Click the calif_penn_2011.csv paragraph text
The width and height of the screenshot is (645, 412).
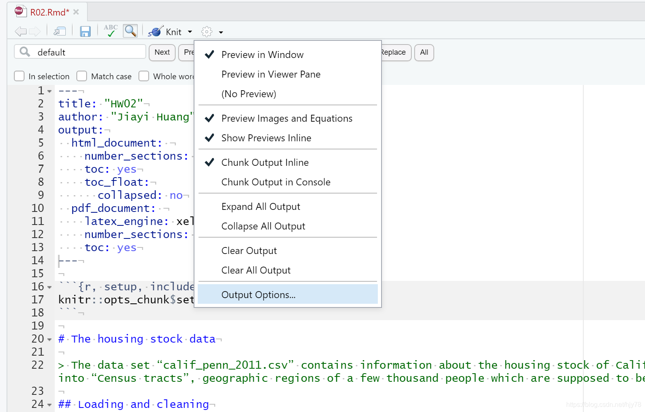pos(351,372)
